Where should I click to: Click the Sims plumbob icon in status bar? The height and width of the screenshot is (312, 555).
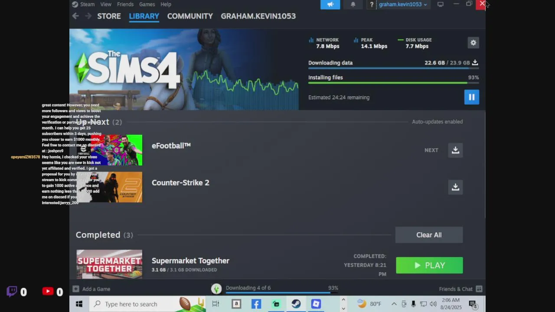216,289
